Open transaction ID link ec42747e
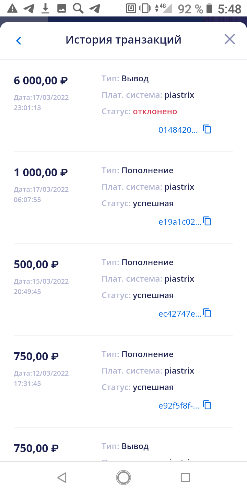 pos(180,314)
